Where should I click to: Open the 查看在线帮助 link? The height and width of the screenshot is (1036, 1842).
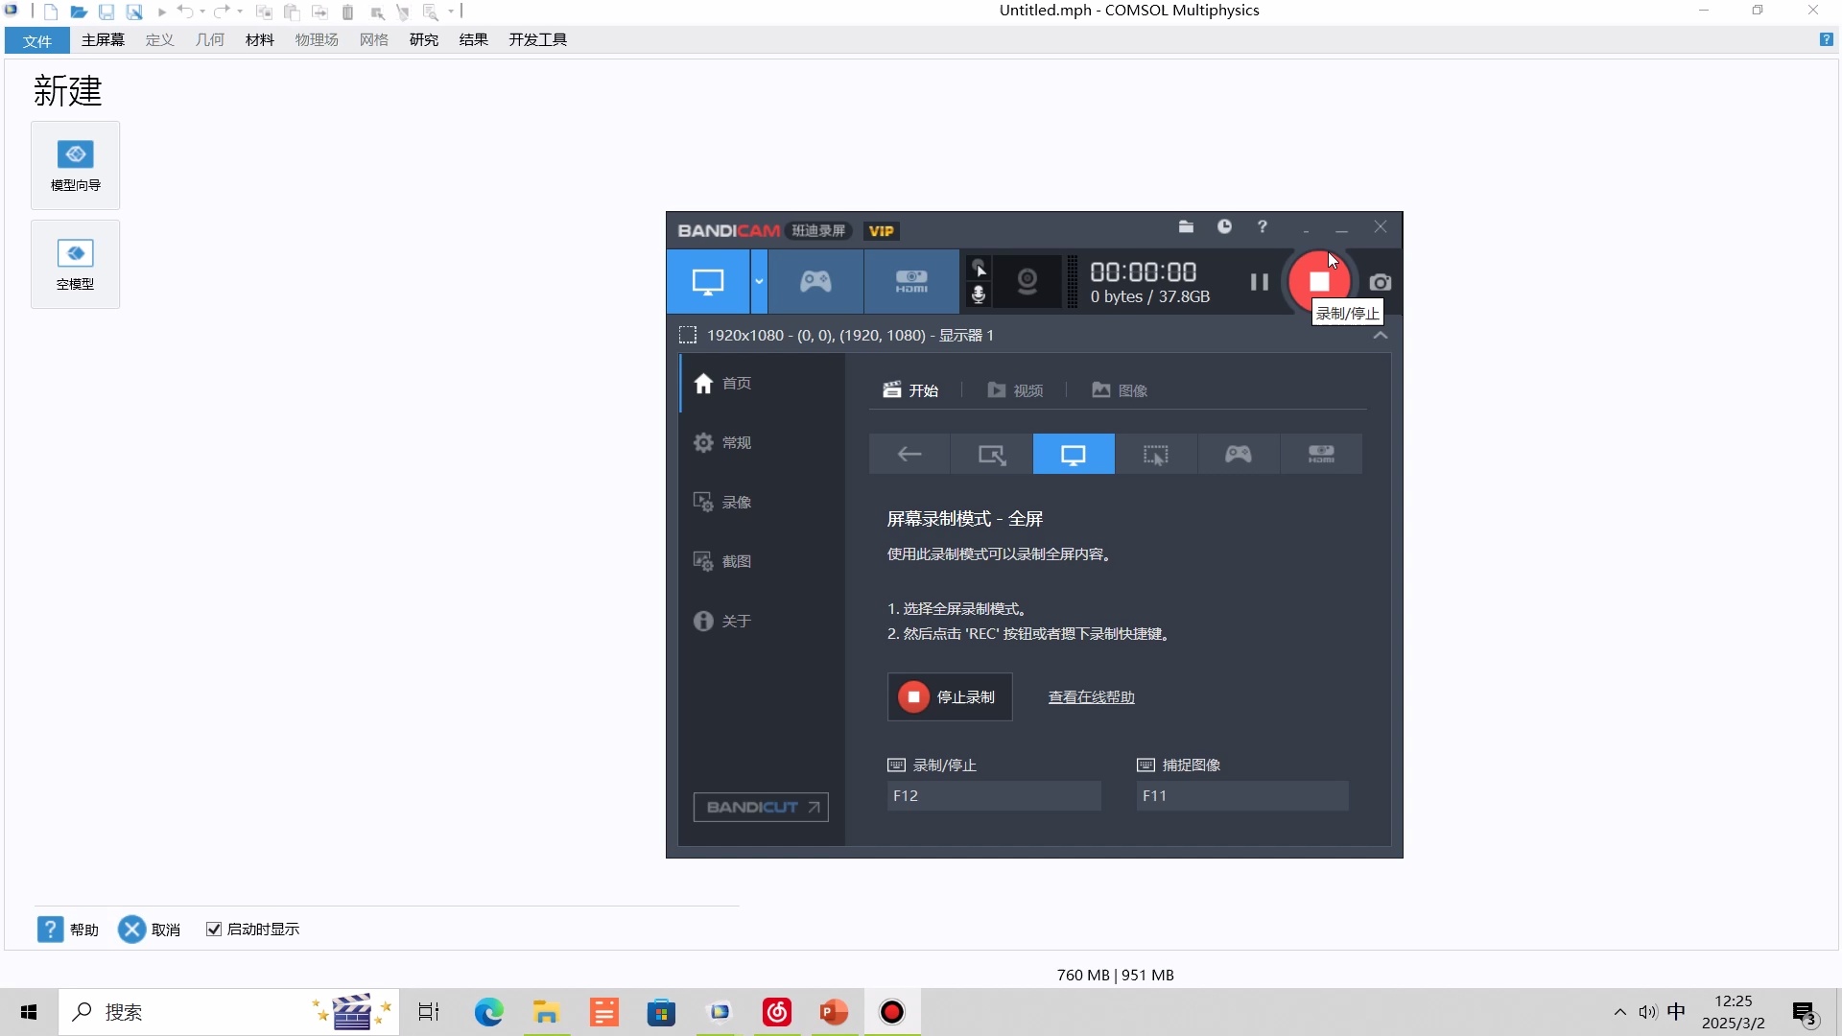pyautogui.click(x=1091, y=697)
